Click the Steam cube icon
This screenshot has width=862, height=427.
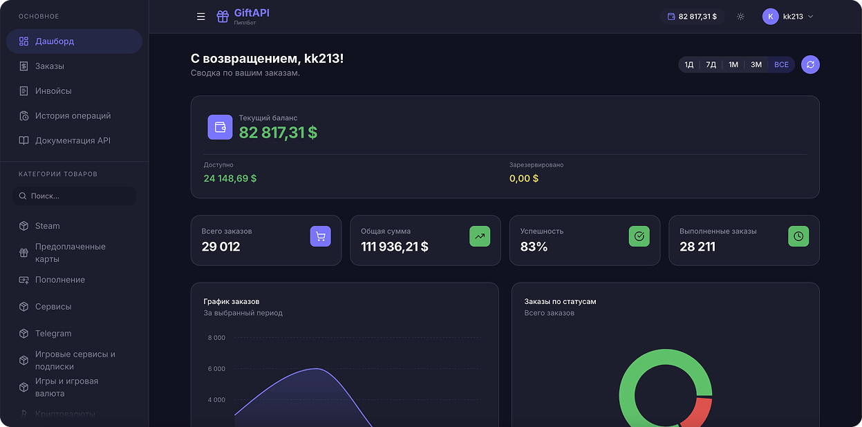coord(24,226)
